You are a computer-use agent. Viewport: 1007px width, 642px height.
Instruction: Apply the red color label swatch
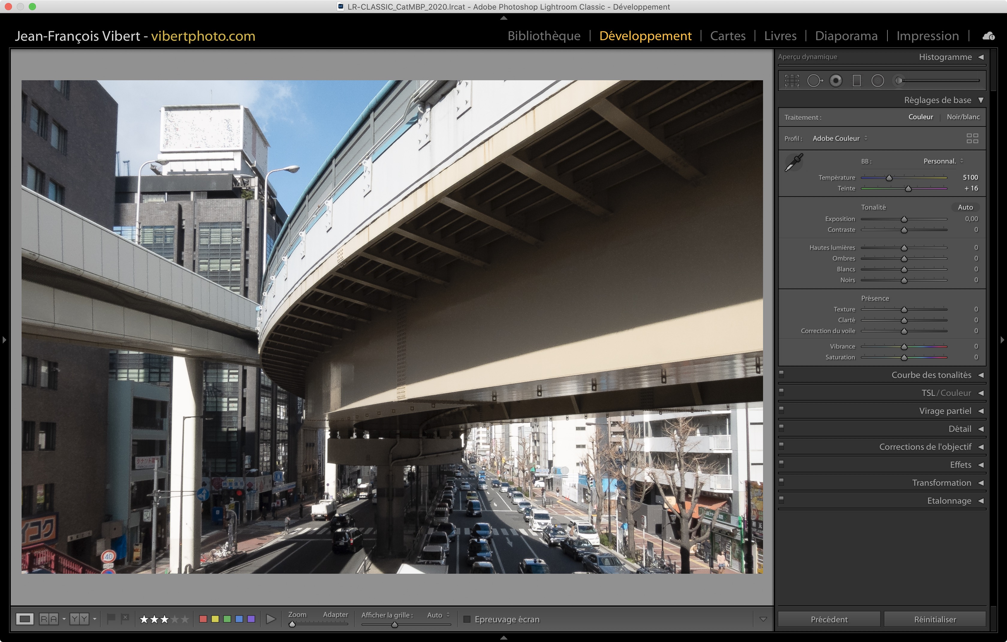[x=203, y=619]
